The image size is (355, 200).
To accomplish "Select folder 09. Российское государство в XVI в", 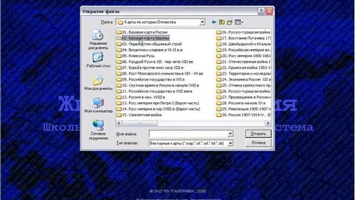I will [151, 79].
